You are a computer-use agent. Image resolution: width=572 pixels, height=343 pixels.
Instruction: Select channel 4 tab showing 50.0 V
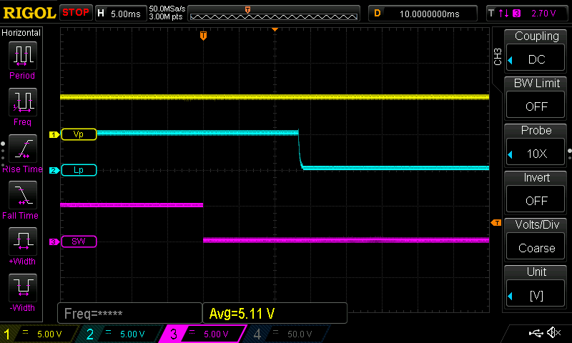286,334
